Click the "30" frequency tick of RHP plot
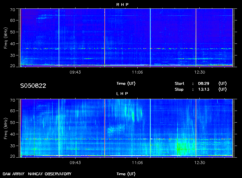 coord(13,55)
